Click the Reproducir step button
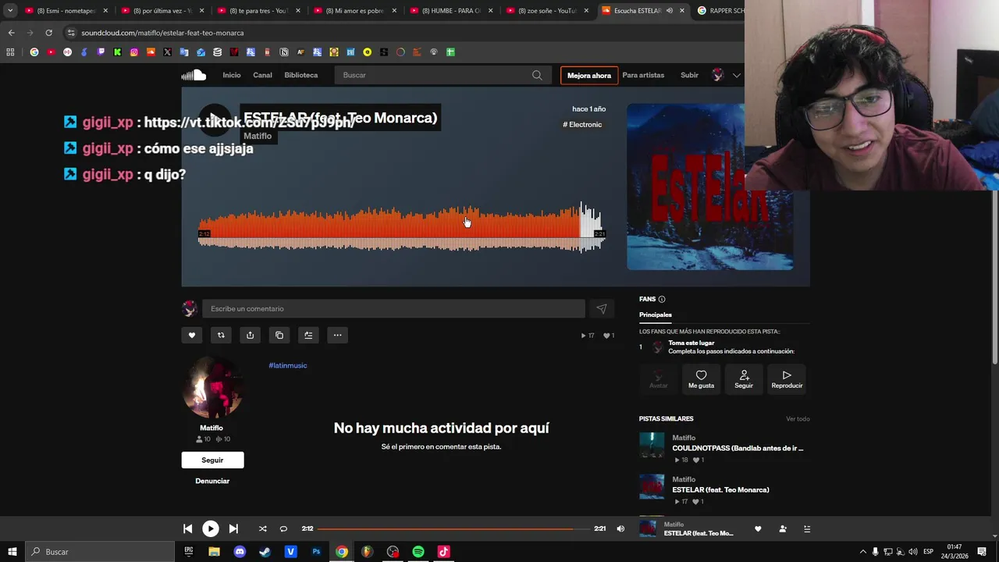 [787, 379]
